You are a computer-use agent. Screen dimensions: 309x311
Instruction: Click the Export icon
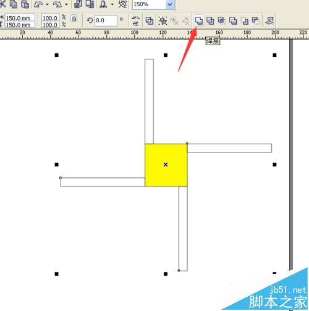point(90,4)
